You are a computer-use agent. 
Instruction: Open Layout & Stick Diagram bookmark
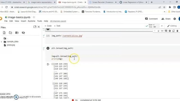point(27,12)
